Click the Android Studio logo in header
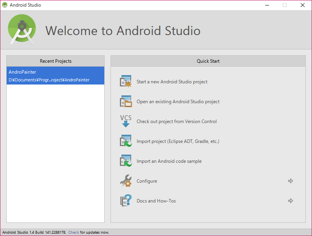The width and height of the screenshot is (312, 236). (22, 30)
